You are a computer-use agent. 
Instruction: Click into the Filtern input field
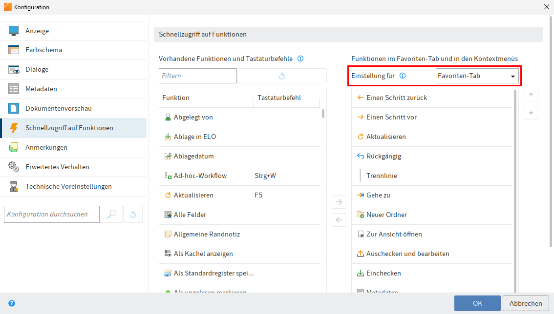tap(197, 76)
